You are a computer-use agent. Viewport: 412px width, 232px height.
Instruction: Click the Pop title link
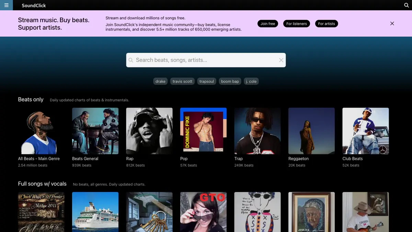tap(184, 159)
